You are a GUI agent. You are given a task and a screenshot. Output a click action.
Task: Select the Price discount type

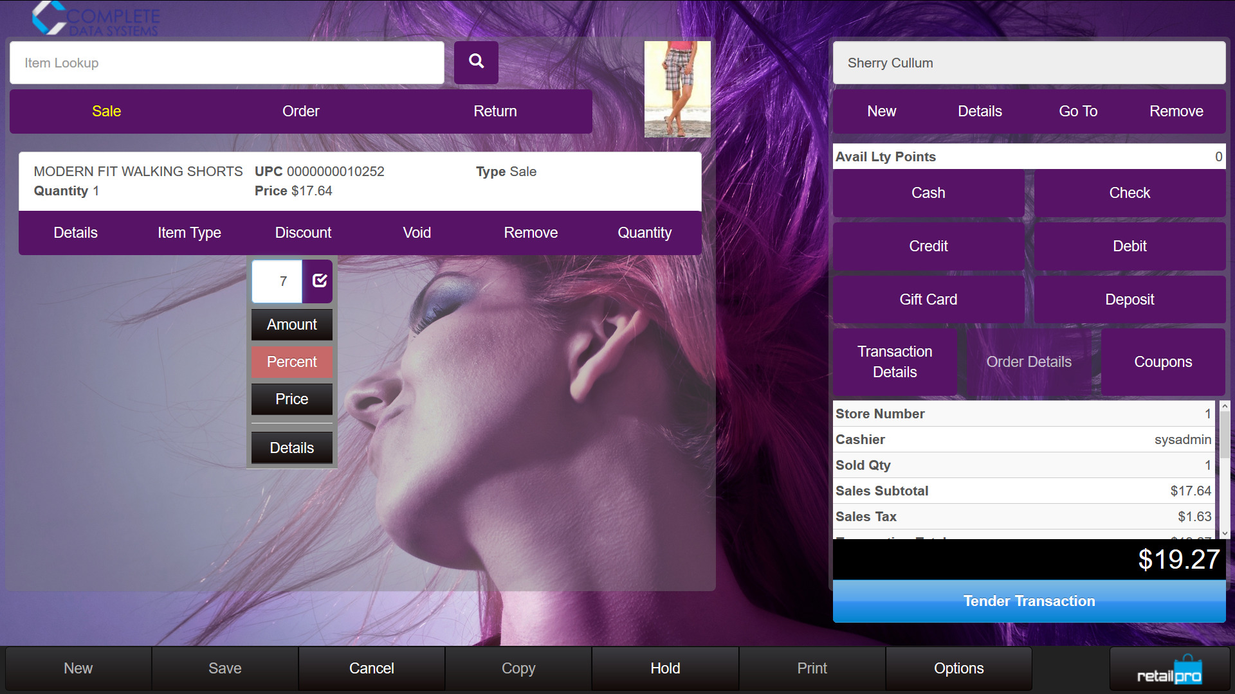[291, 399]
